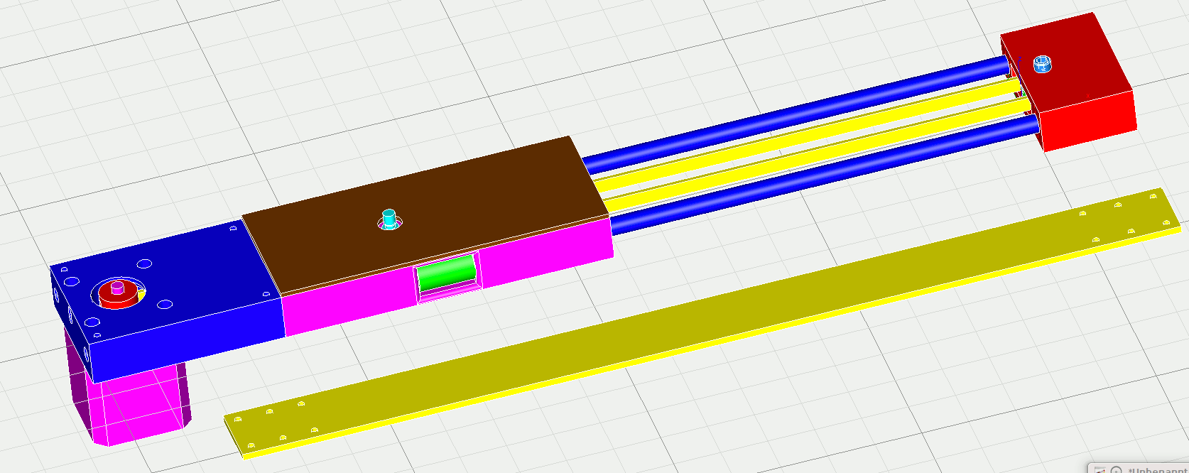This screenshot has width=1189, height=473.
Task: Switch to the *Unbenannt document tab
Action: pos(1158,469)
